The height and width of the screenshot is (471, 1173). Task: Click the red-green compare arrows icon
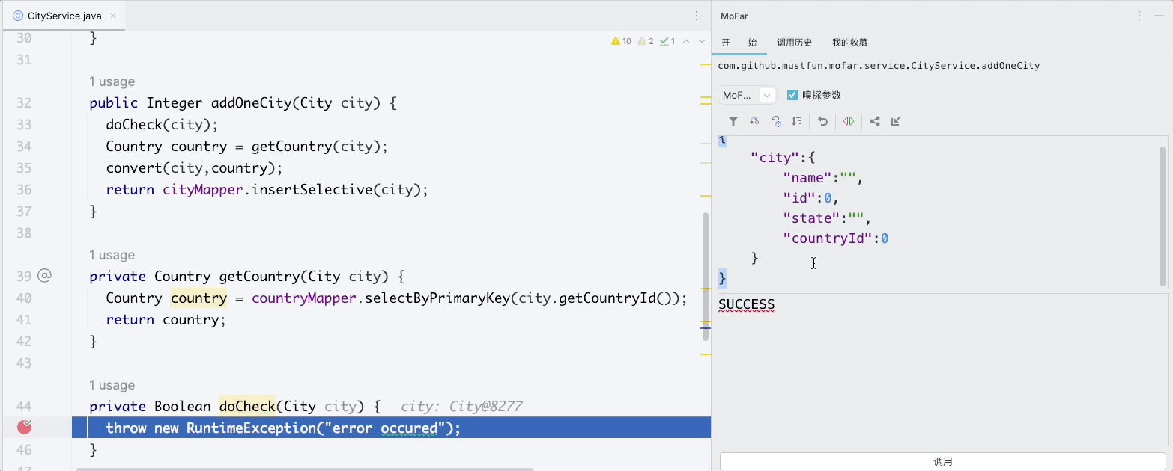tap(849, 121)
